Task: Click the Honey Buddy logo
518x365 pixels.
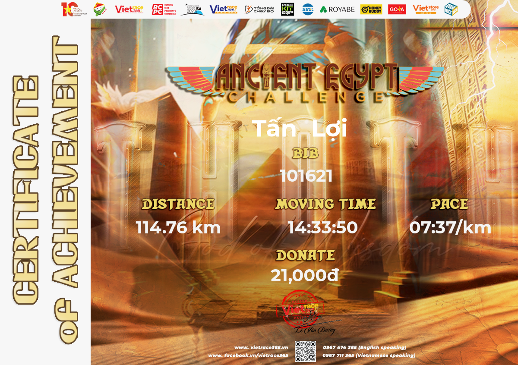Action: coord(371,9)
